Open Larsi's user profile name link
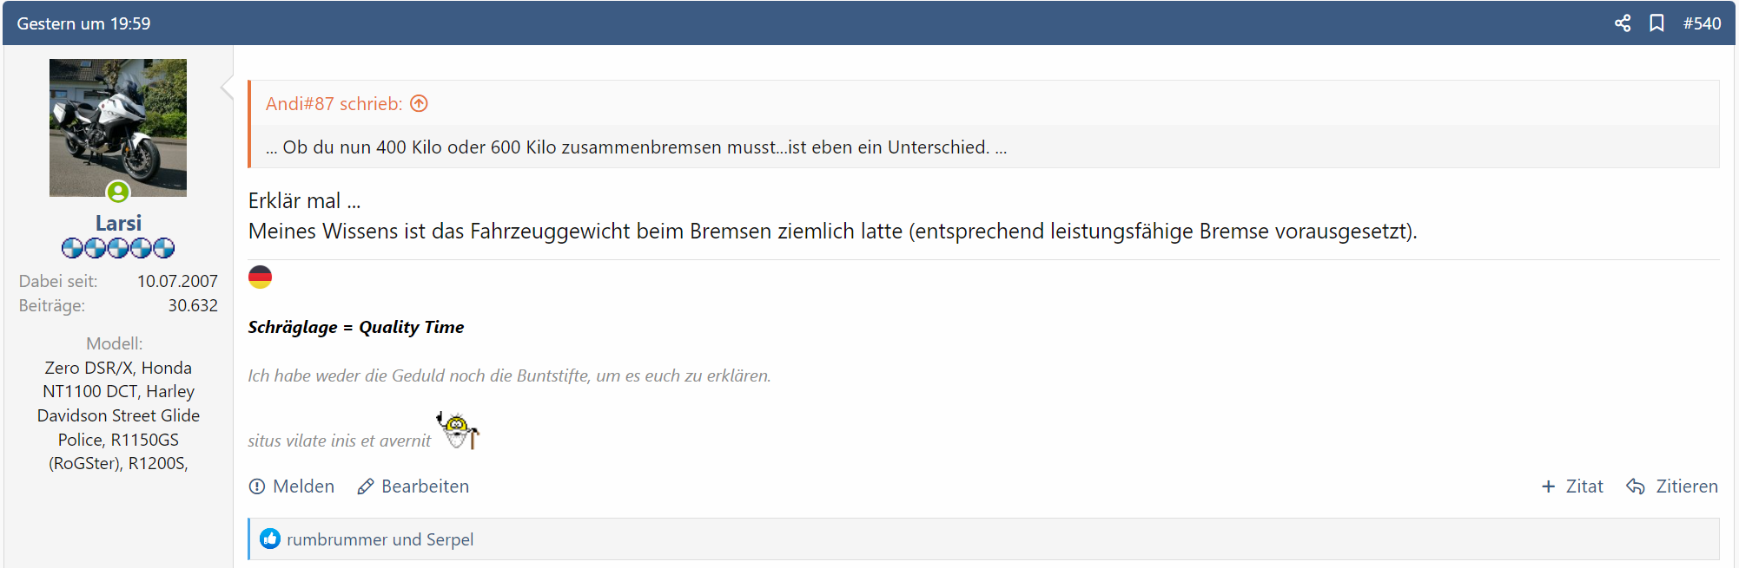Image resolution: width=1739 pixels, height=568 pixels. tap(118, 223)
